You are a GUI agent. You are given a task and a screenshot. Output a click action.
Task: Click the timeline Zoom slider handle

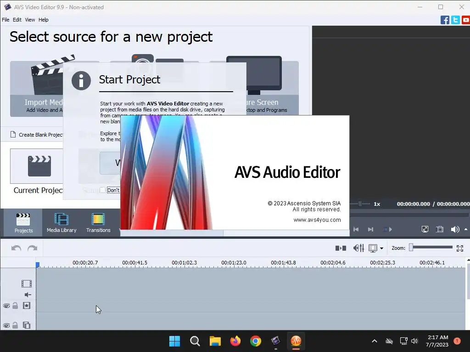pos(411,247)
